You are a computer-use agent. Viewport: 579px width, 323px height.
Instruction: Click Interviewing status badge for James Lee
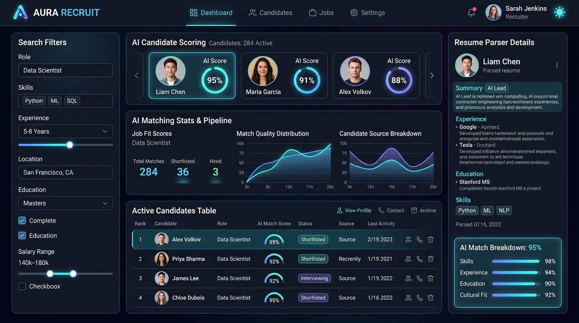[314, 278]
